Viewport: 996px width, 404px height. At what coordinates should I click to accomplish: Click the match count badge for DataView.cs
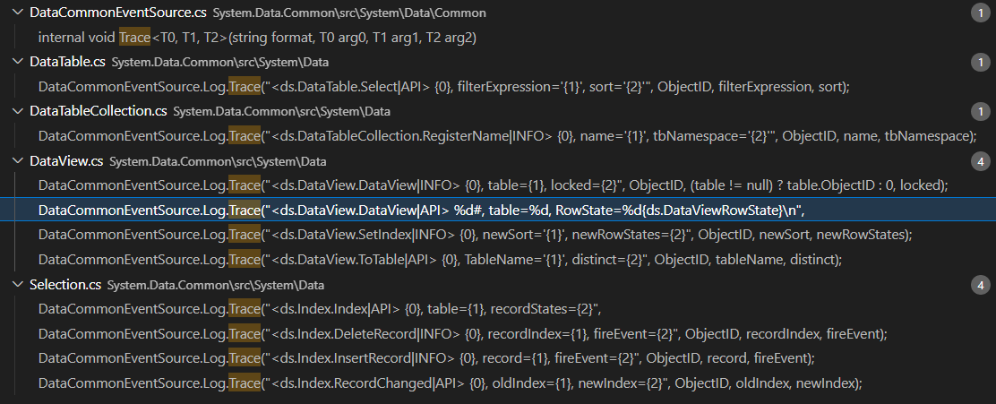(981, 161)
